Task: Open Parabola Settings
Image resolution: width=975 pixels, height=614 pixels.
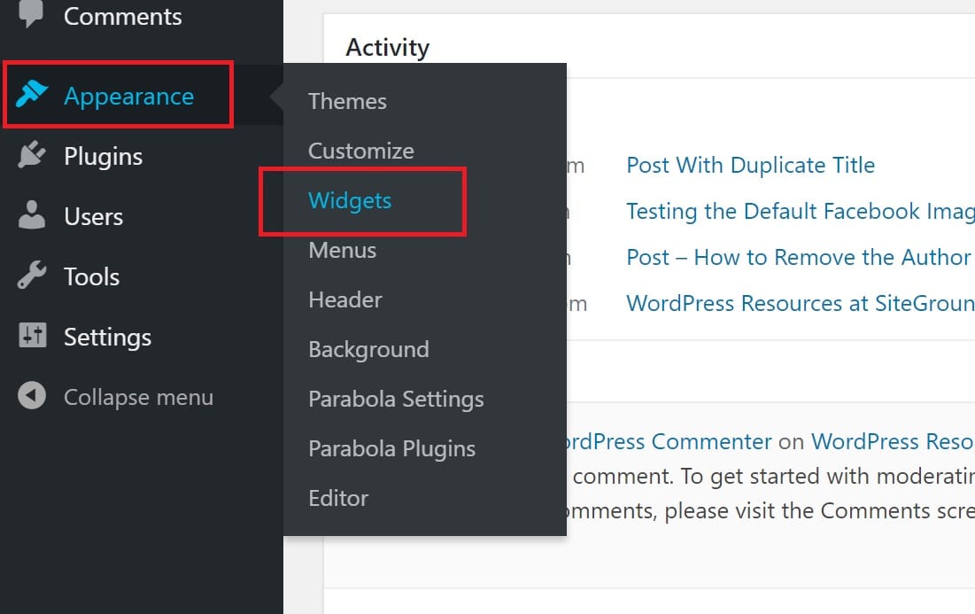Action: coord(396,399)
